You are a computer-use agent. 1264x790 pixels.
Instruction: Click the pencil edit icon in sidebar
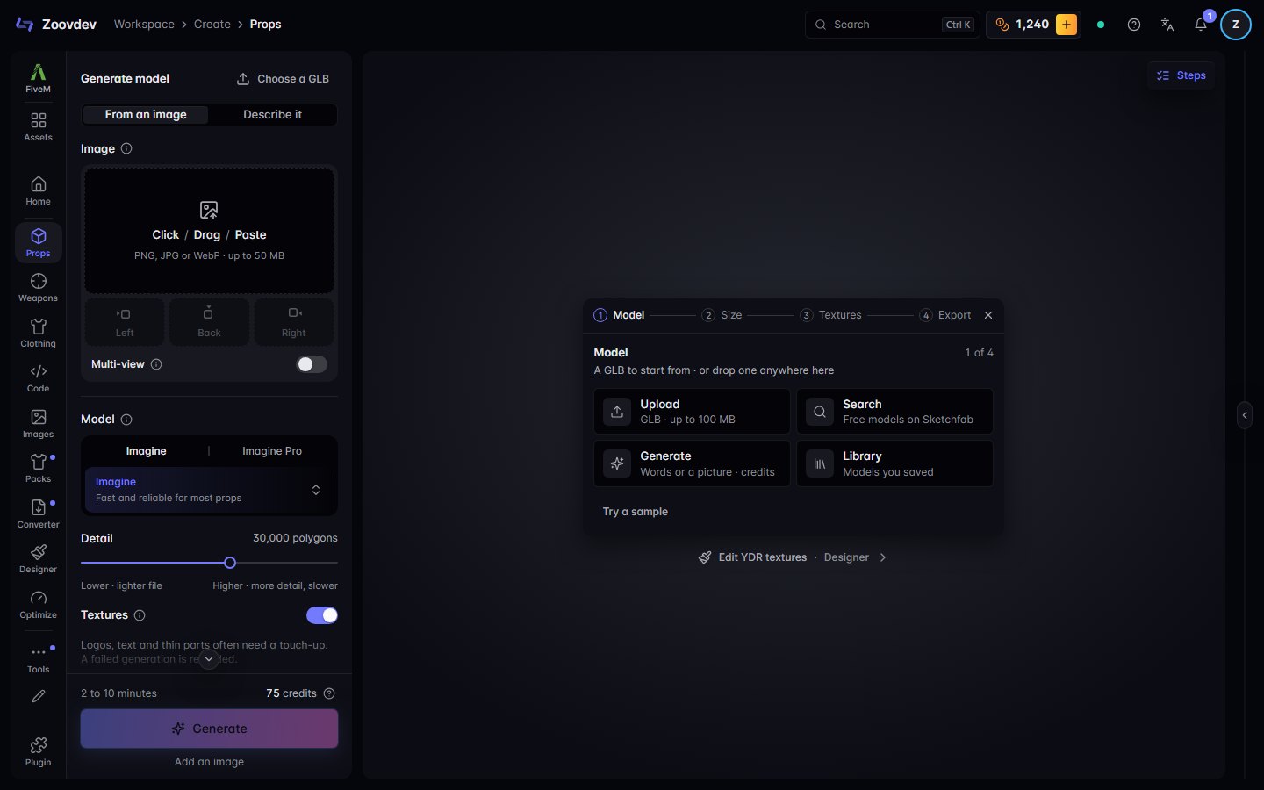[x=38, y=696]
